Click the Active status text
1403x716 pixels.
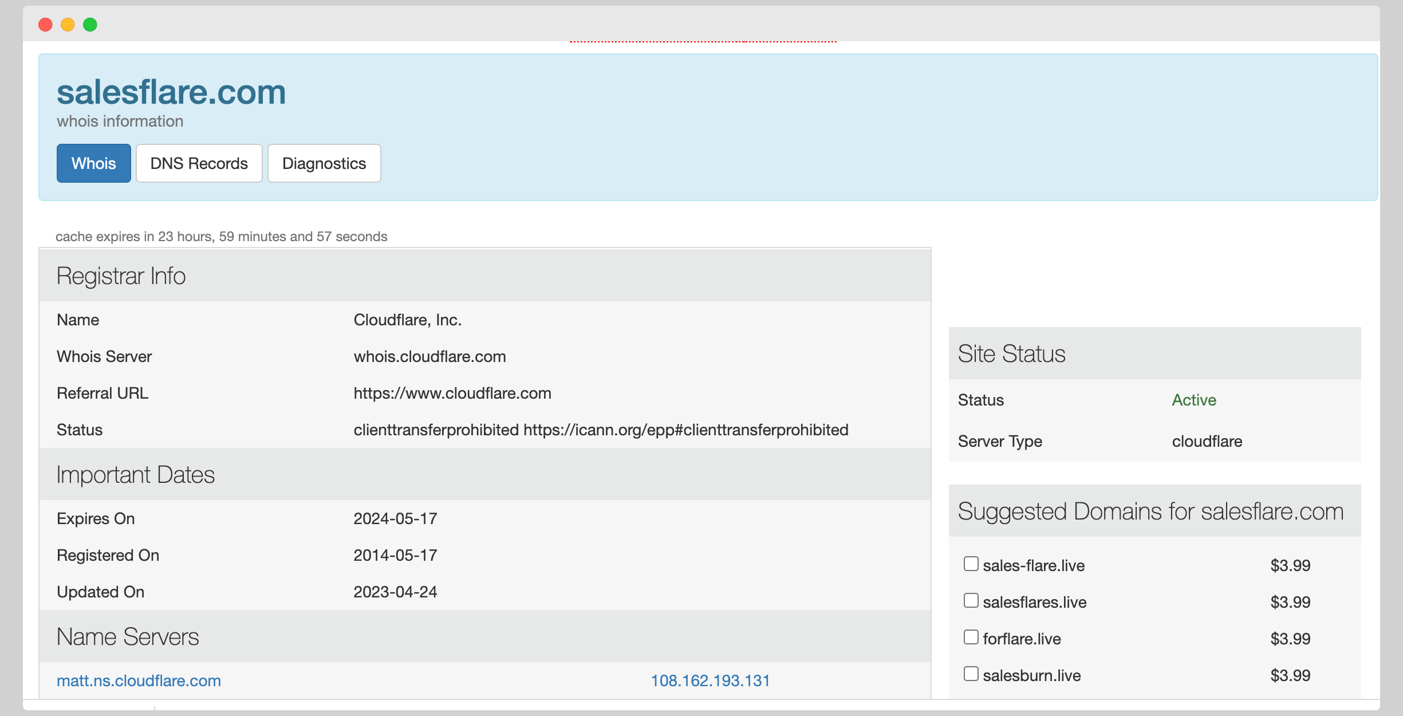point(1193,400)
